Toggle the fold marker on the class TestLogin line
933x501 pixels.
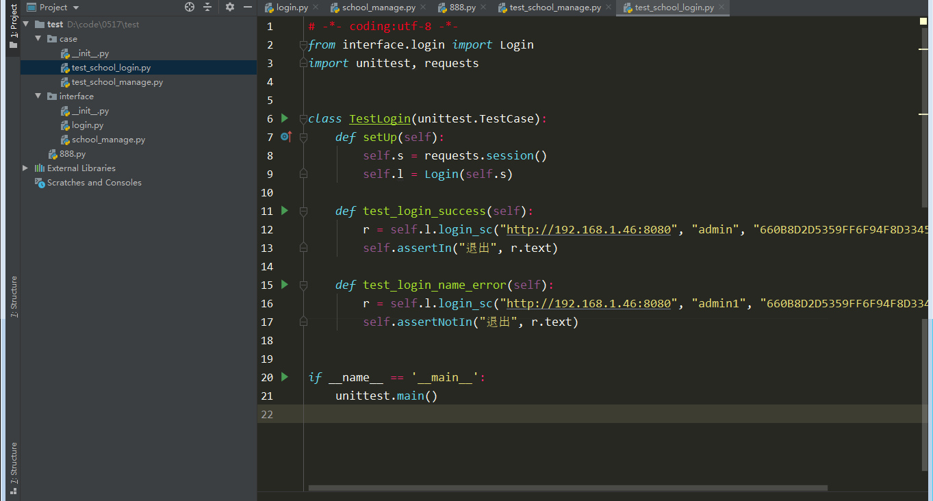tap(303, 118)
